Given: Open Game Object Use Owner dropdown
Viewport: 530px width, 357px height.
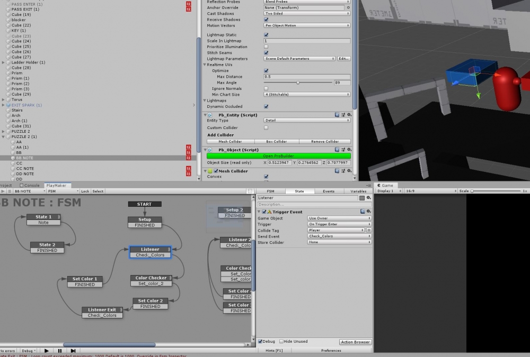Looking at the screenshot, I should pos(339,218).
